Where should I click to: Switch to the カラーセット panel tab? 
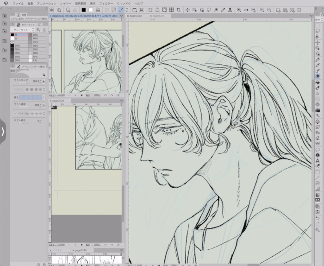point(26,25)
